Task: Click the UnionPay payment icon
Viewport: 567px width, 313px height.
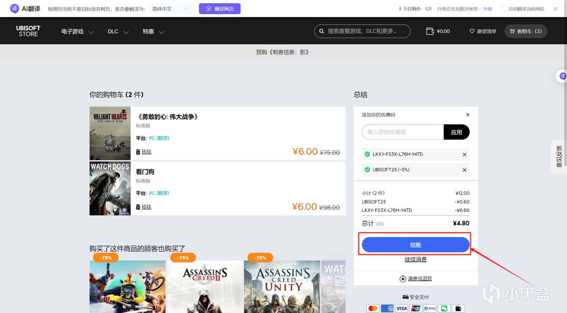Action: 416,308
